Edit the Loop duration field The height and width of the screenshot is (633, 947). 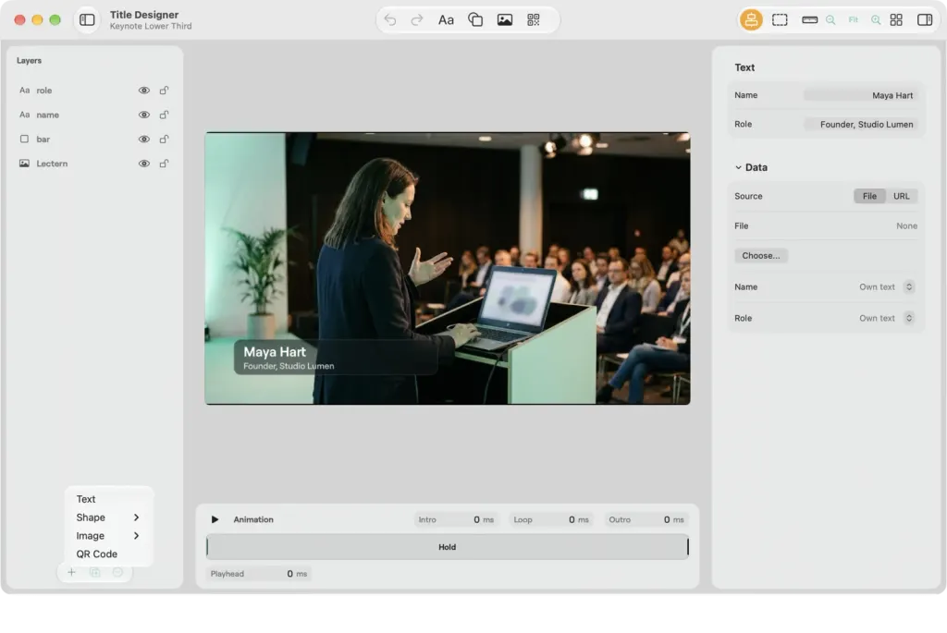pyautogui.click(x=551, y=519)
